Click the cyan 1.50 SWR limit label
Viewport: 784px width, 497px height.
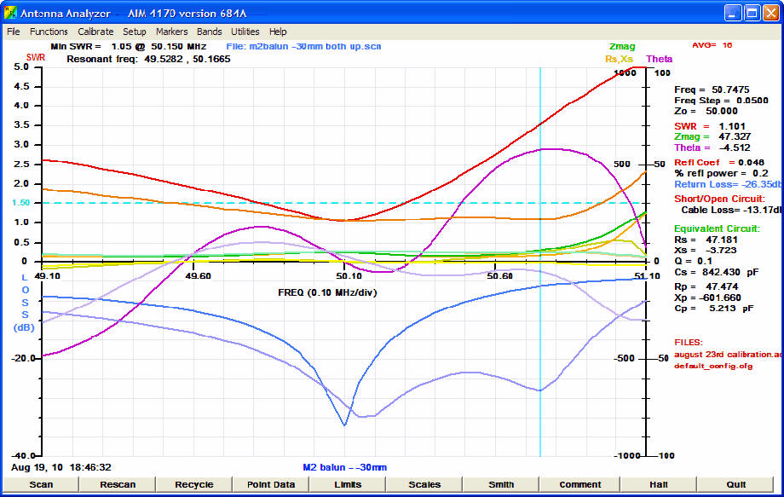point(21,203)
